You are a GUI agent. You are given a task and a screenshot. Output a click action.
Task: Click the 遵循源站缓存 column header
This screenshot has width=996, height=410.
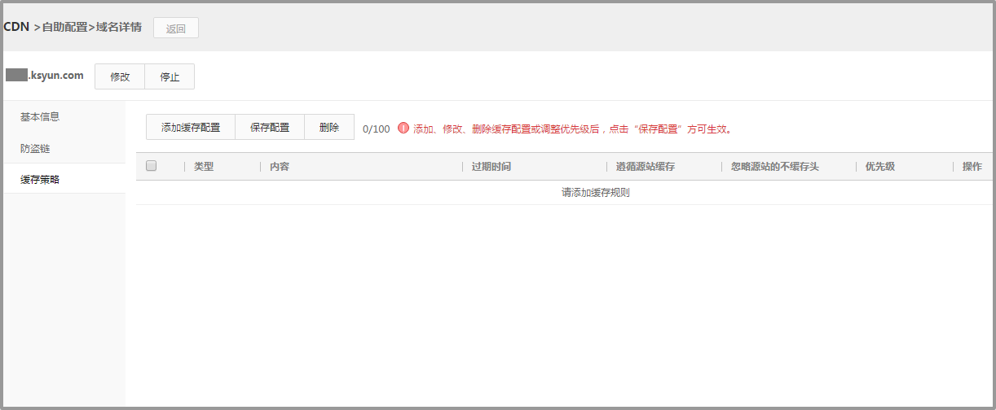point(646,167)
